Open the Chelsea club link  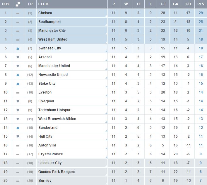pyautogui.click(x=45, y=13)
